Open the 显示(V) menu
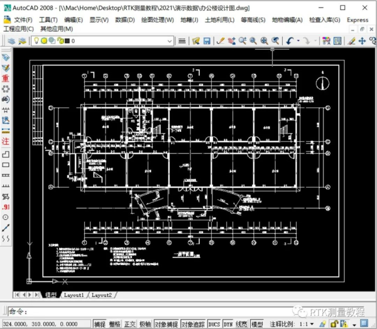This screenshot has width=377, height=329. pos(99,20)
